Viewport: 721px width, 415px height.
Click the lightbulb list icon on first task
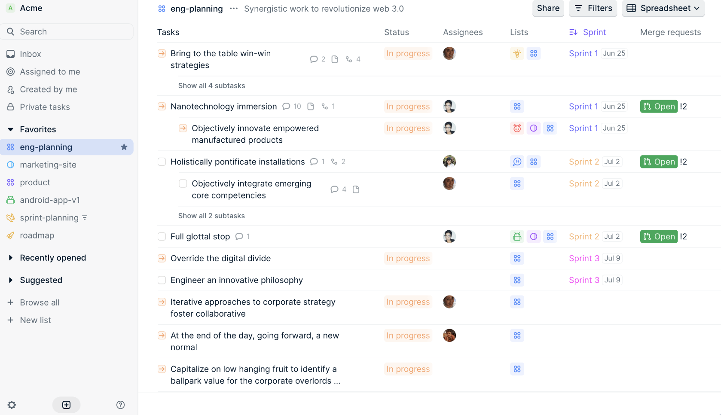(517, 54)
